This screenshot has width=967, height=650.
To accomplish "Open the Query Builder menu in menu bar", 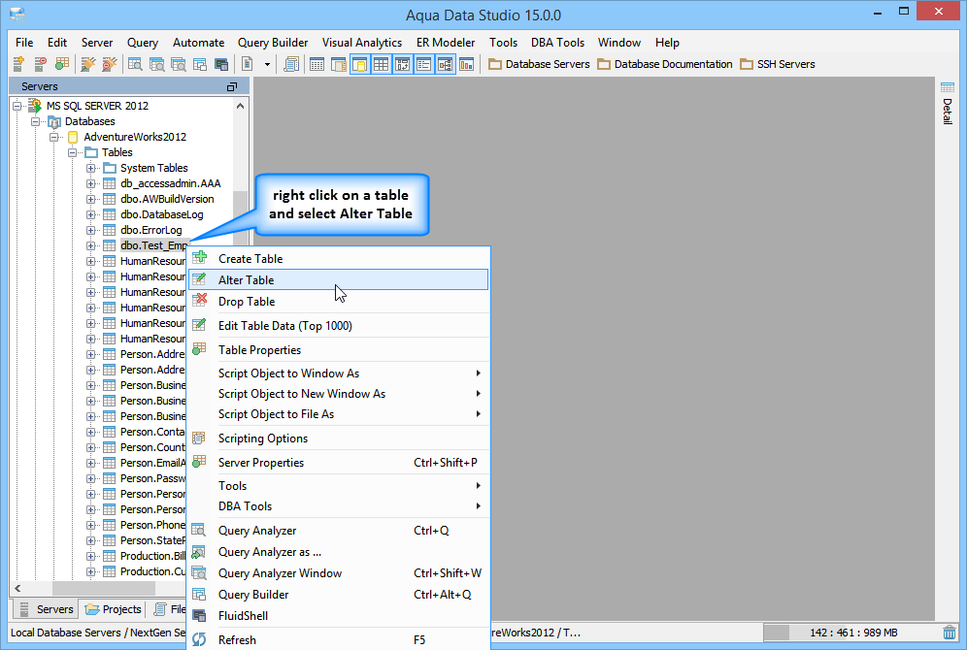I will [273, 43].
